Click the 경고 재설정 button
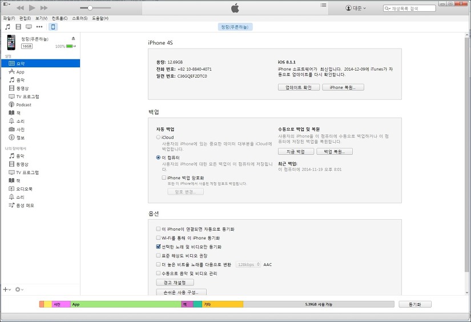 [x=175, y=283]
